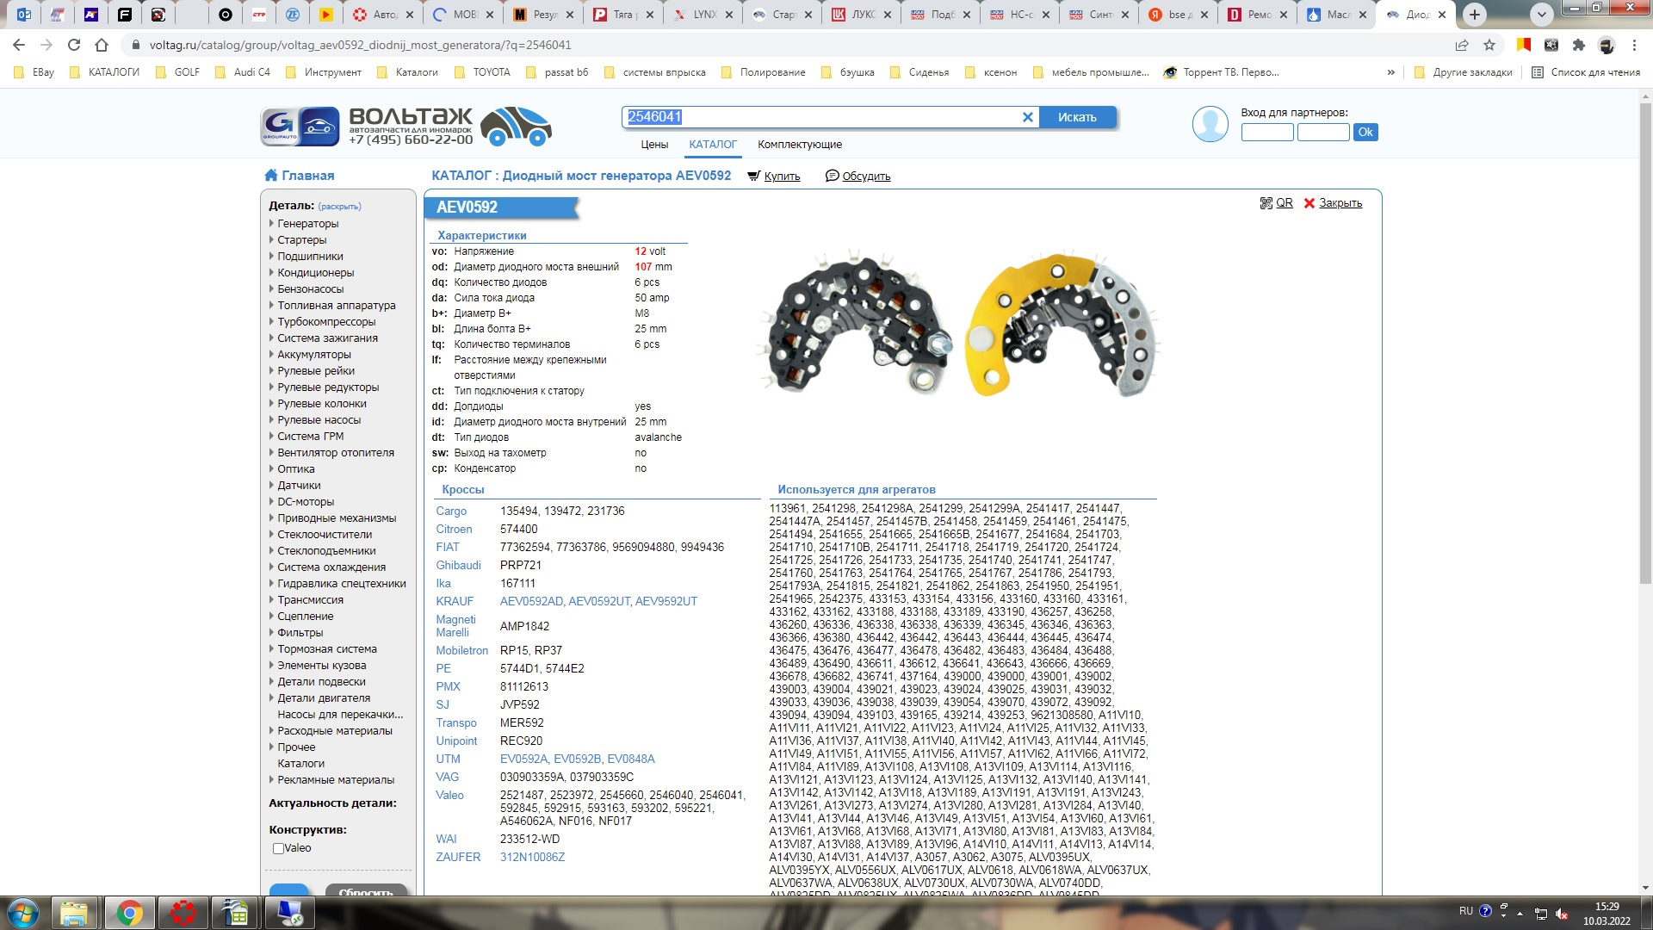This screenshot has width=1653, height=930.
Task: Open the share page icon in address bar
Action: [1462, 45]
